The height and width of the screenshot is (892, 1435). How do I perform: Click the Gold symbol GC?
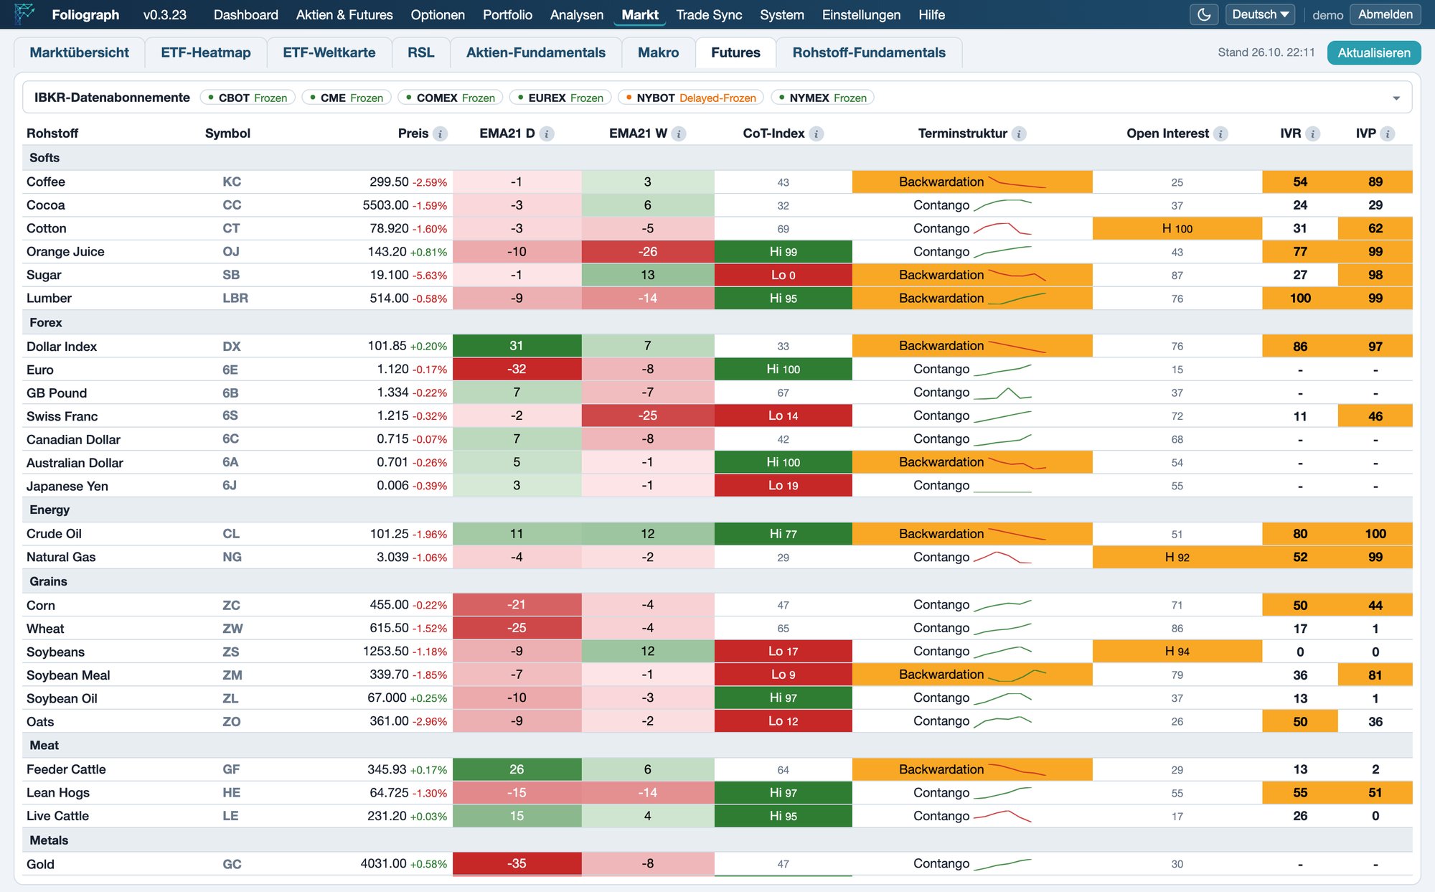click(232, 864)
